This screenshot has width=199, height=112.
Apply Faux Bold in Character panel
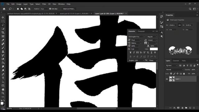coord(131,53)
